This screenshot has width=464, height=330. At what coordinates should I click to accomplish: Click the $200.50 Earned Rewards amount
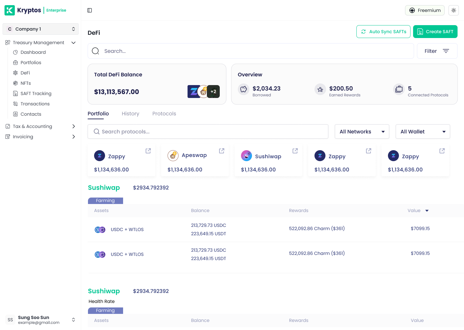[341, 88]
